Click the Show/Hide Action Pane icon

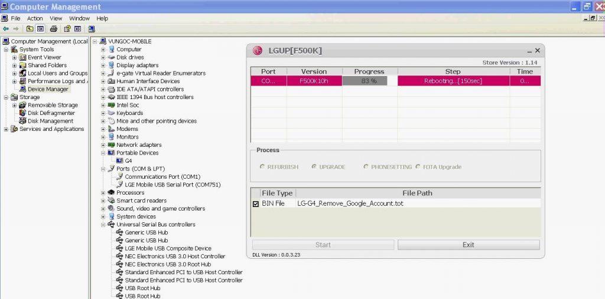click(x=77, y=29)
